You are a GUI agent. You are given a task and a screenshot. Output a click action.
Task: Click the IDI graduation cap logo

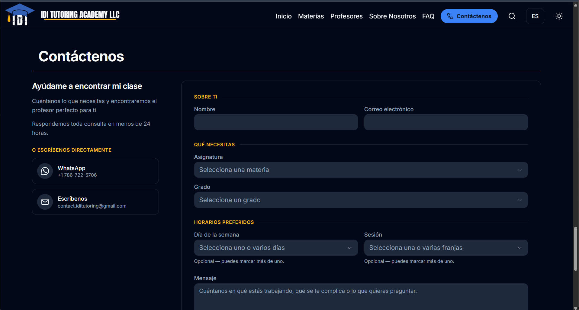[x=20, y=15]
